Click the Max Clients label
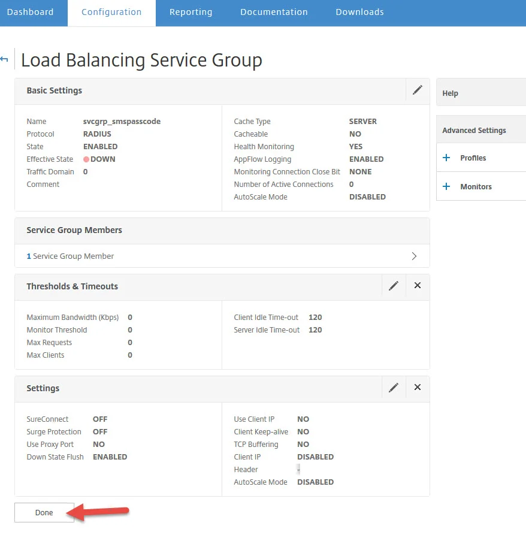 point(46,355)
